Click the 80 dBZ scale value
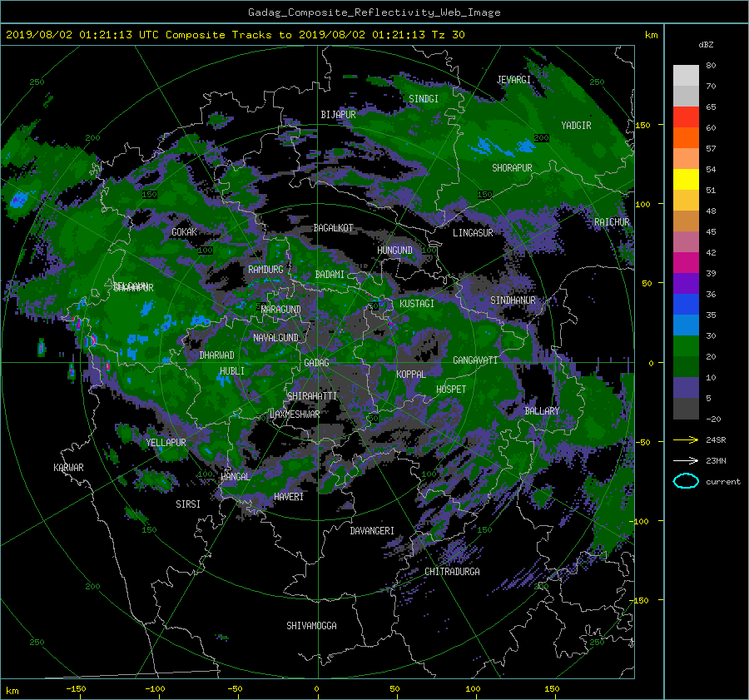This screenshot has height=700, width=749. click(711, 66)
